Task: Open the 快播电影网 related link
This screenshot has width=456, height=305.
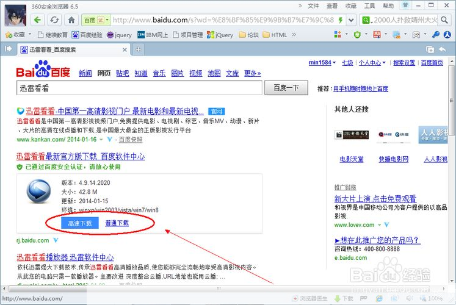Action: click(394, 159)
